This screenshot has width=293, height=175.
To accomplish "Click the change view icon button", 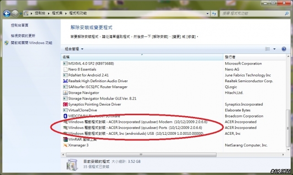I will point(267,49).
